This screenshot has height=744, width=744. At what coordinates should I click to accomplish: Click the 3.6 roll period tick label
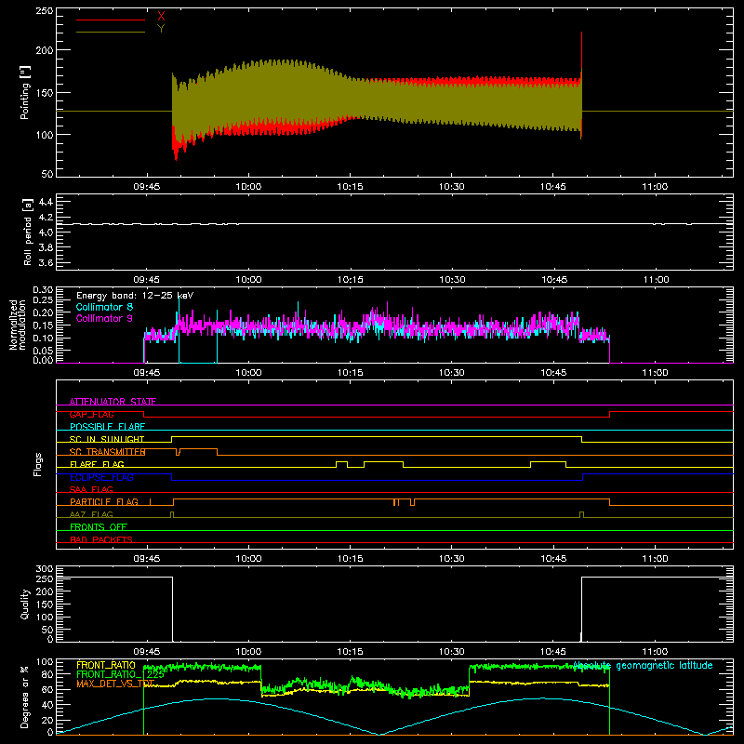click(45, 263)
